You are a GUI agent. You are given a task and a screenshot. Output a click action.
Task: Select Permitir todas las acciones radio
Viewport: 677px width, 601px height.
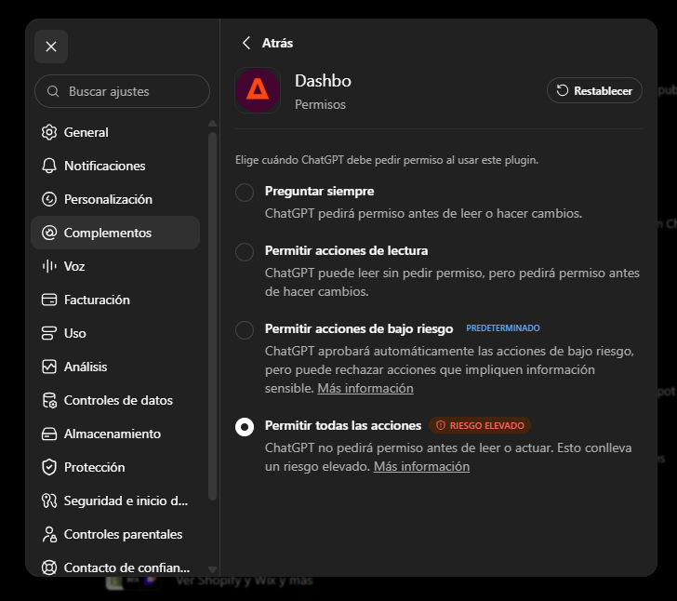point(245,427)
